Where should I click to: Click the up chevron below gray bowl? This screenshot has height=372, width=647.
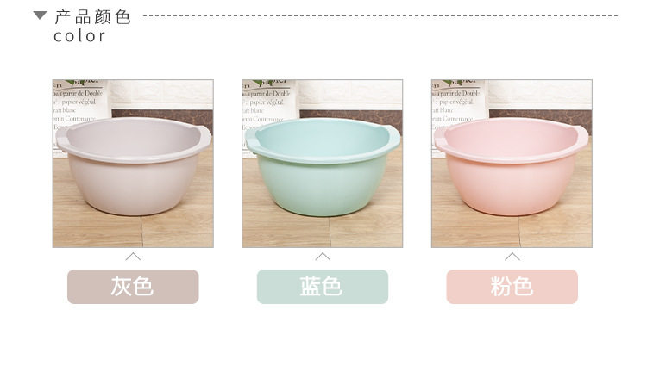pos(133,257)
